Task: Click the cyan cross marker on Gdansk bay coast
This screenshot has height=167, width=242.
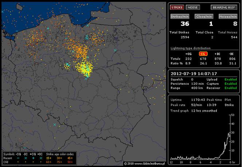Action: tap(88, 25)
